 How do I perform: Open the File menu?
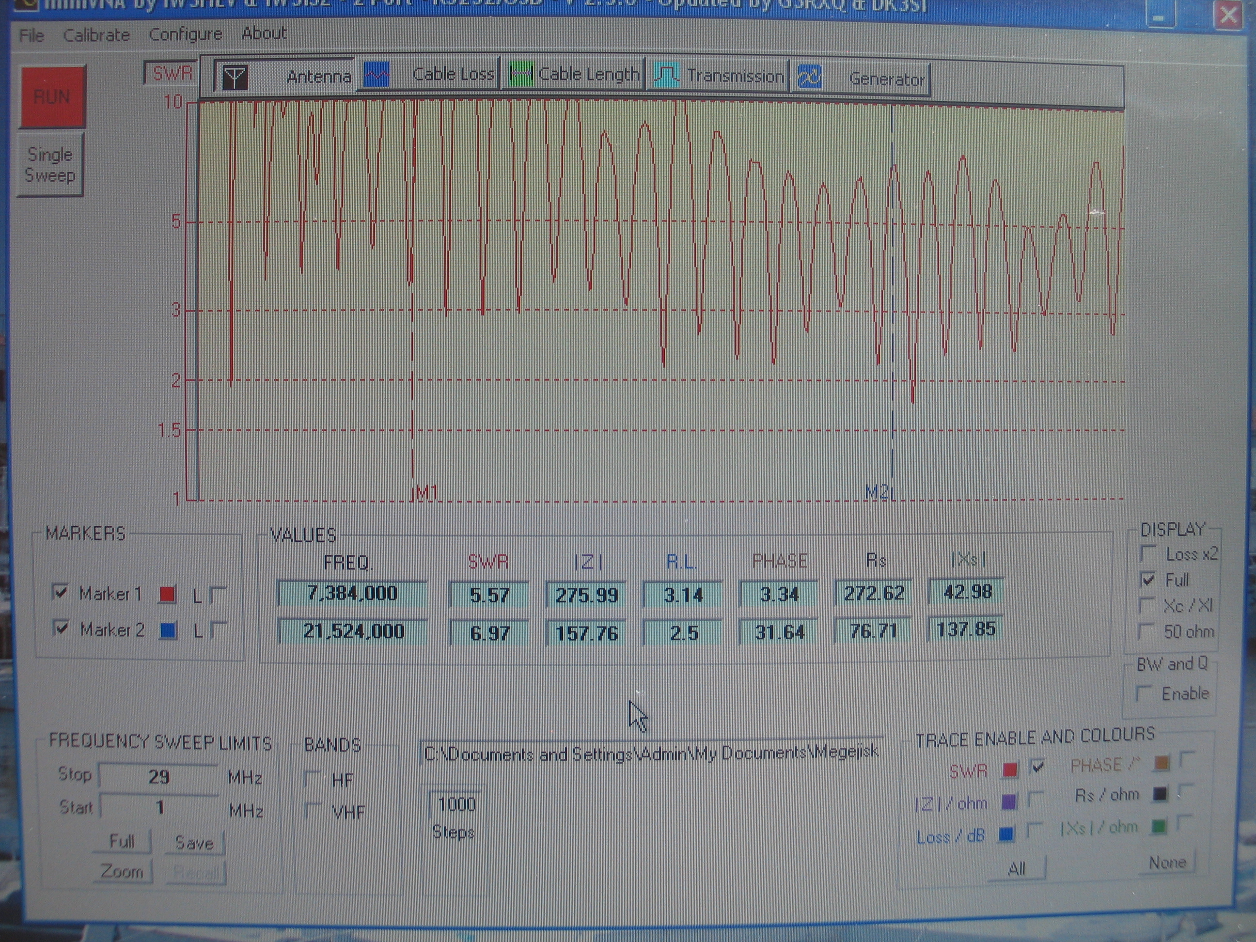31,35
